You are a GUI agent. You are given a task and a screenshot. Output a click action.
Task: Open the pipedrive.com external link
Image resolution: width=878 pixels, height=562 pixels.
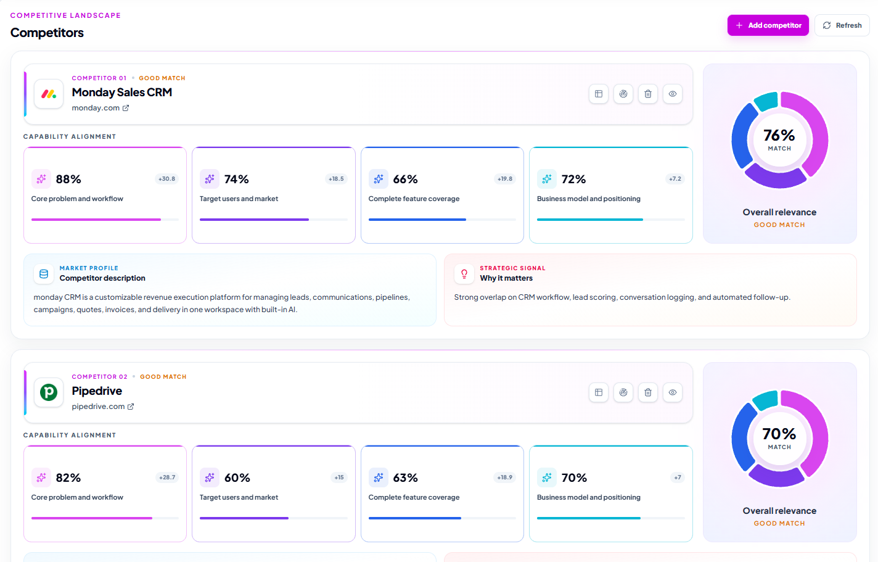pos(103,407)
